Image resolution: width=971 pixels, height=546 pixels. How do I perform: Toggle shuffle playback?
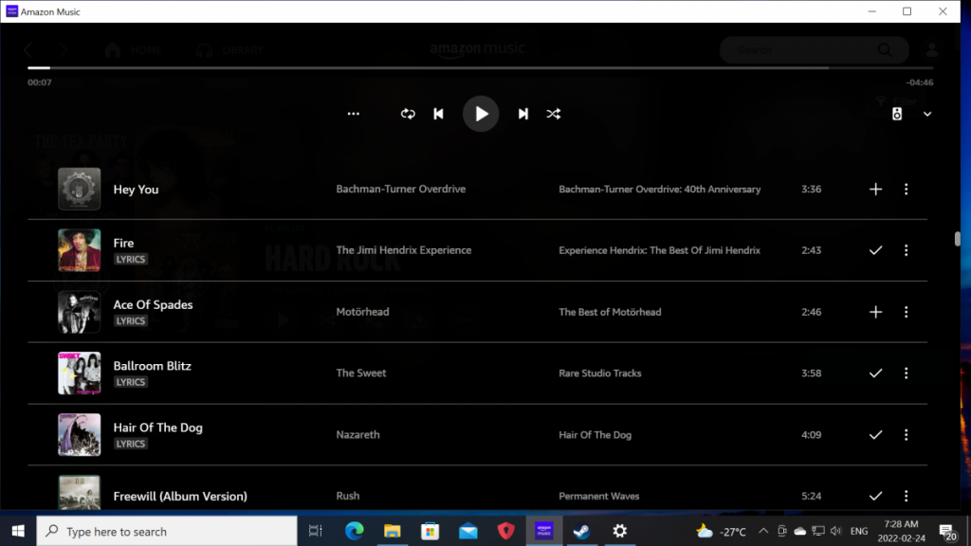pos(554,114)
